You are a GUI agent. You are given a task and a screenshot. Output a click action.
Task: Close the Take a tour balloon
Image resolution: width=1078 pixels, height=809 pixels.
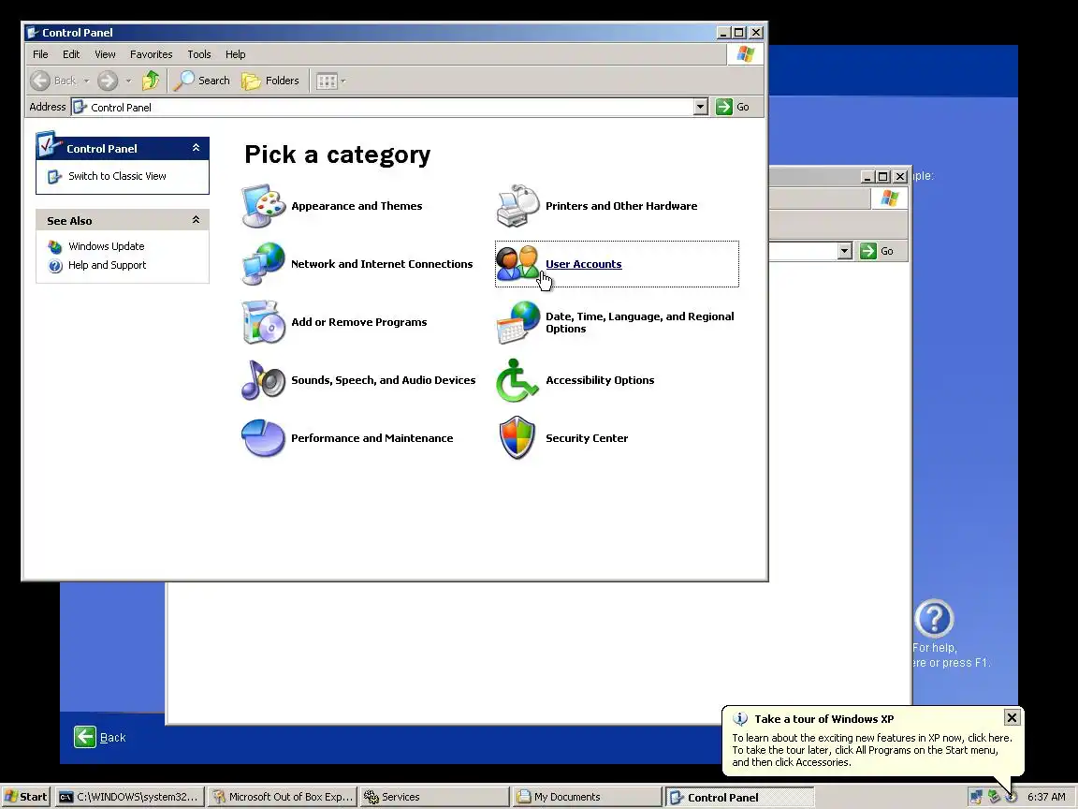1012,717
